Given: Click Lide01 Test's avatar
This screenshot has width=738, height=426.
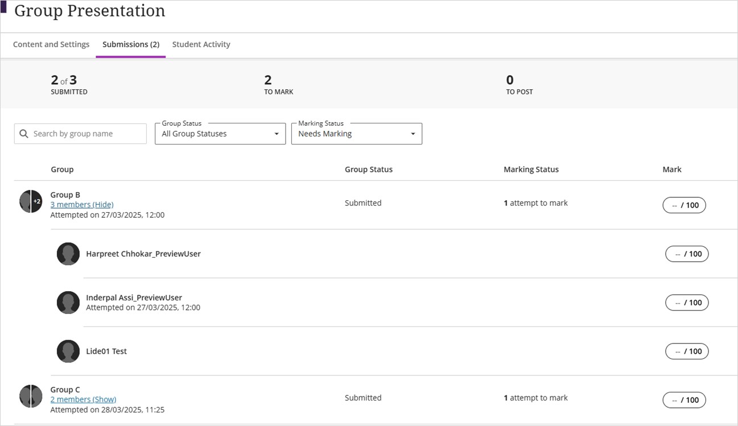Looking at the screenshot, I should pyautogui.click(x=68, y=351).
